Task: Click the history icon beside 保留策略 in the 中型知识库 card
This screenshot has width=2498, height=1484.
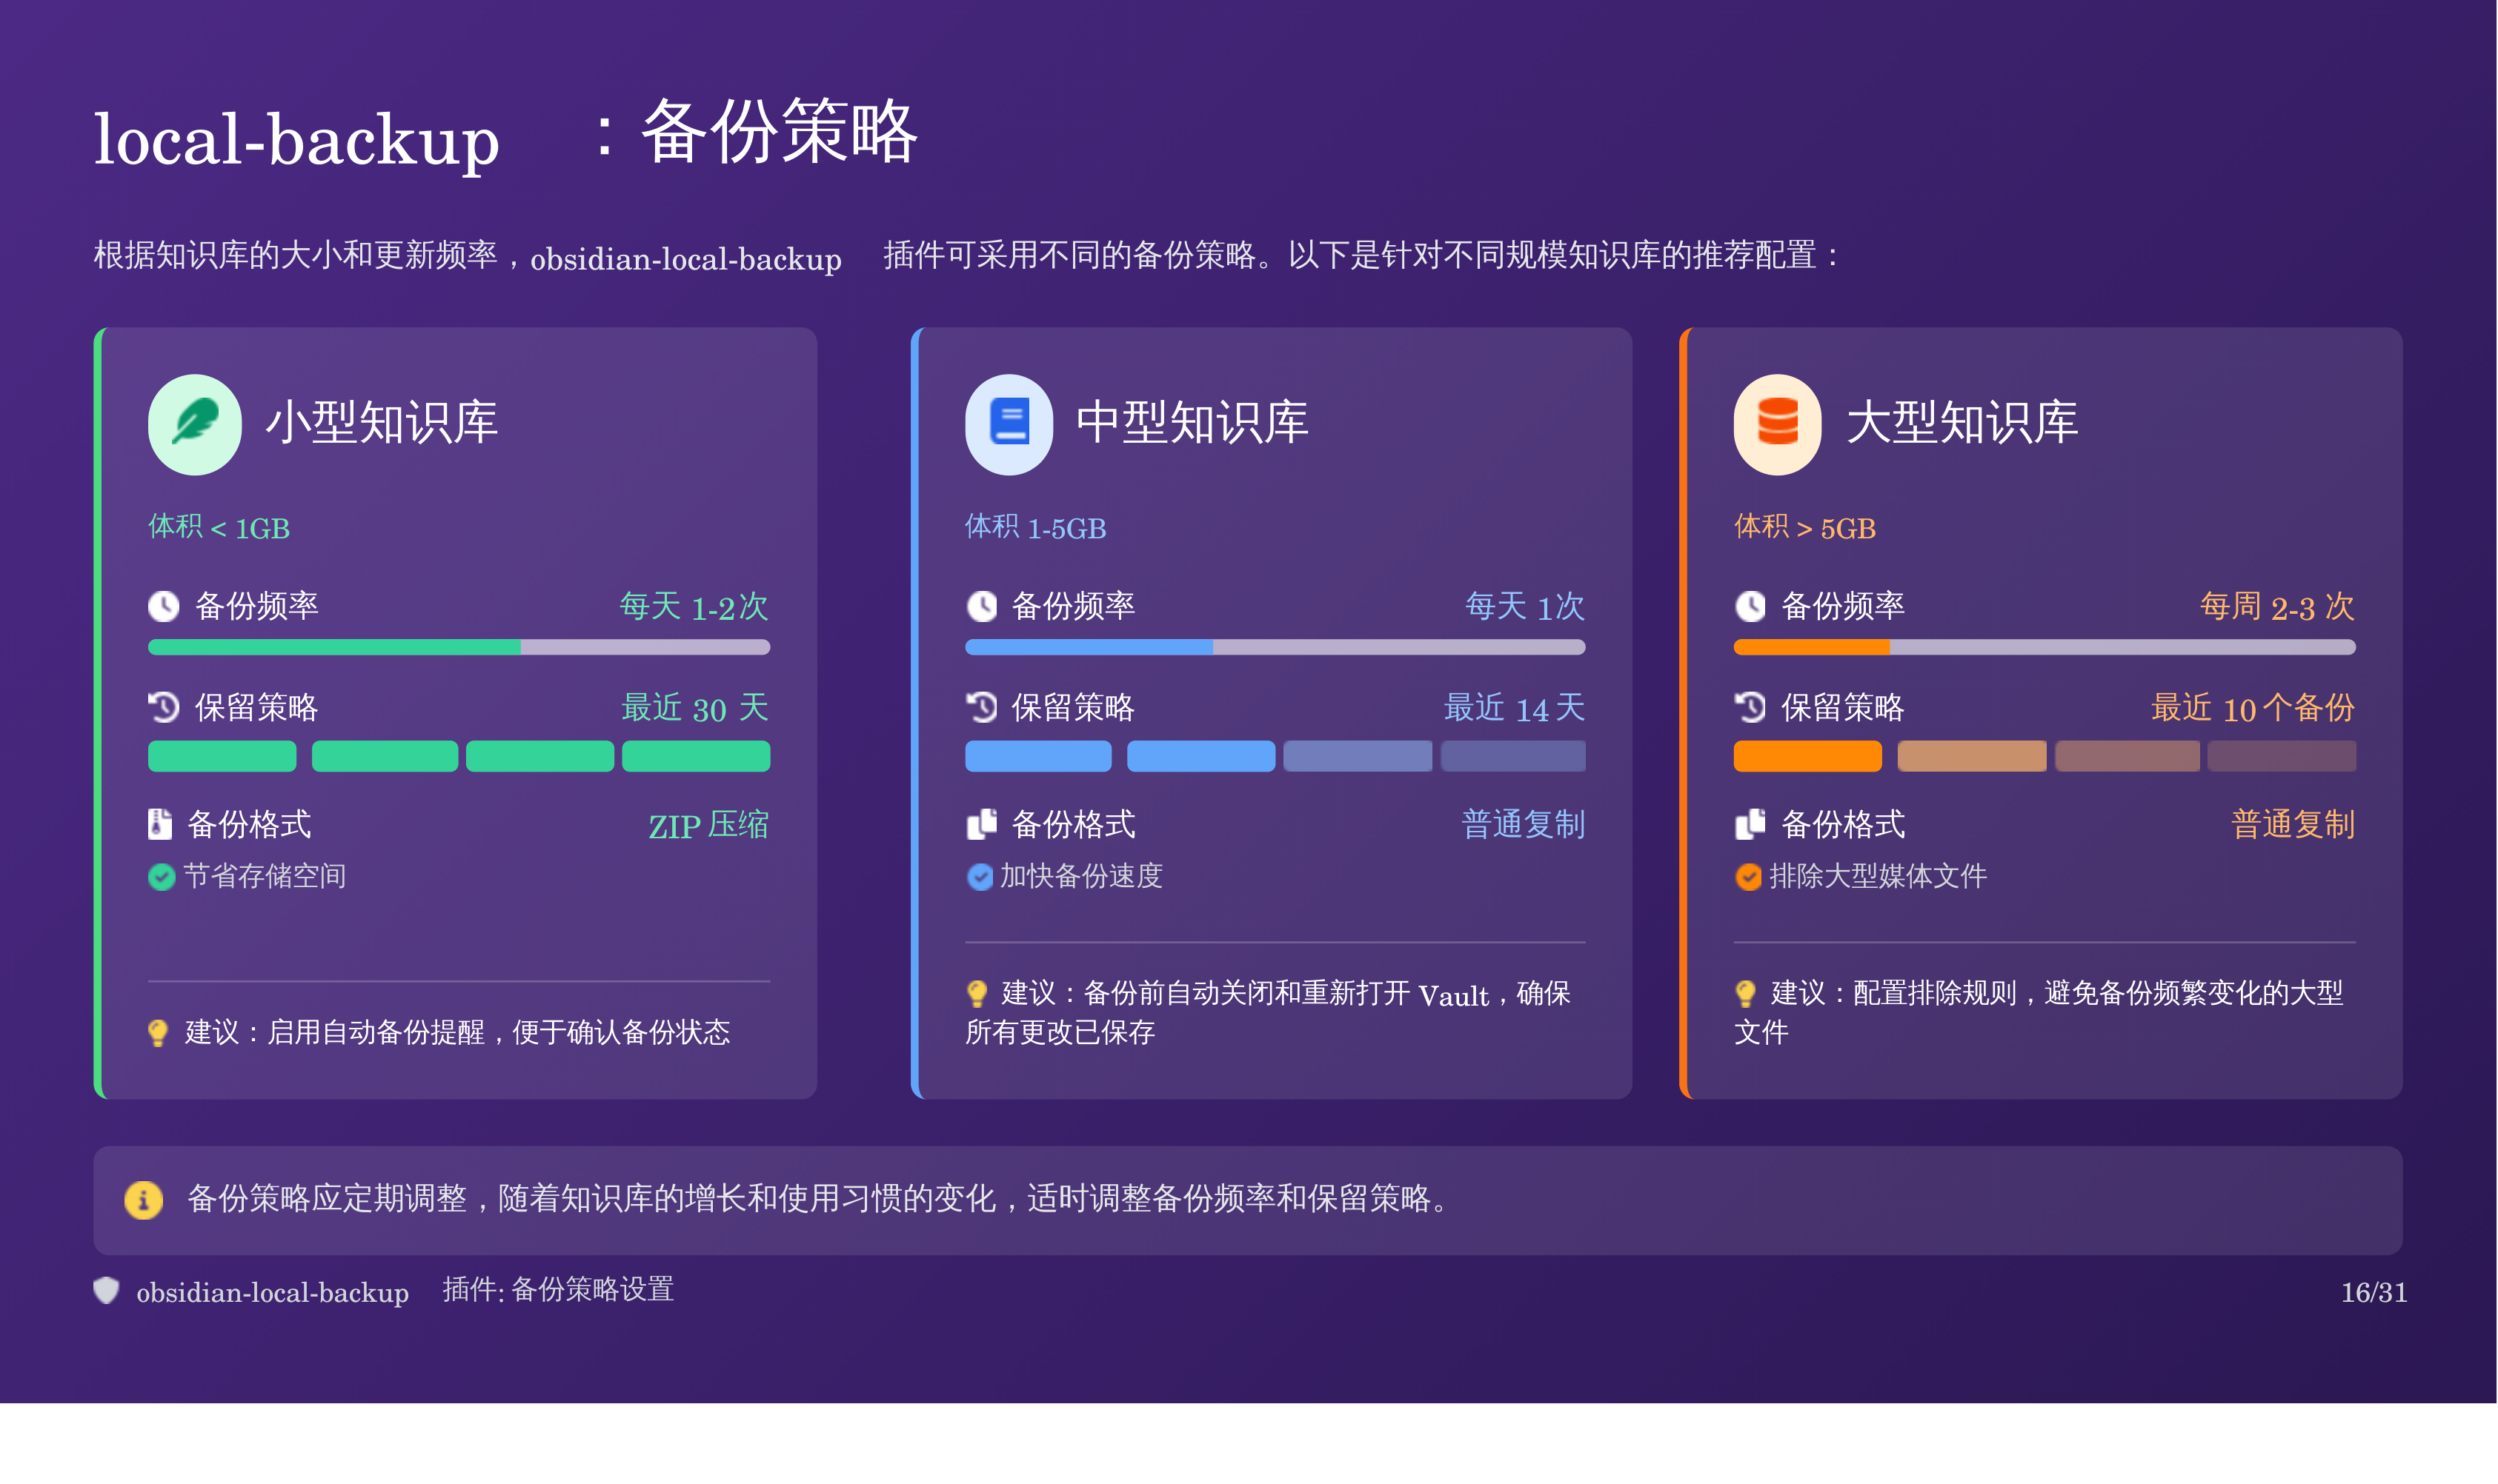Action: pos(981,707)
